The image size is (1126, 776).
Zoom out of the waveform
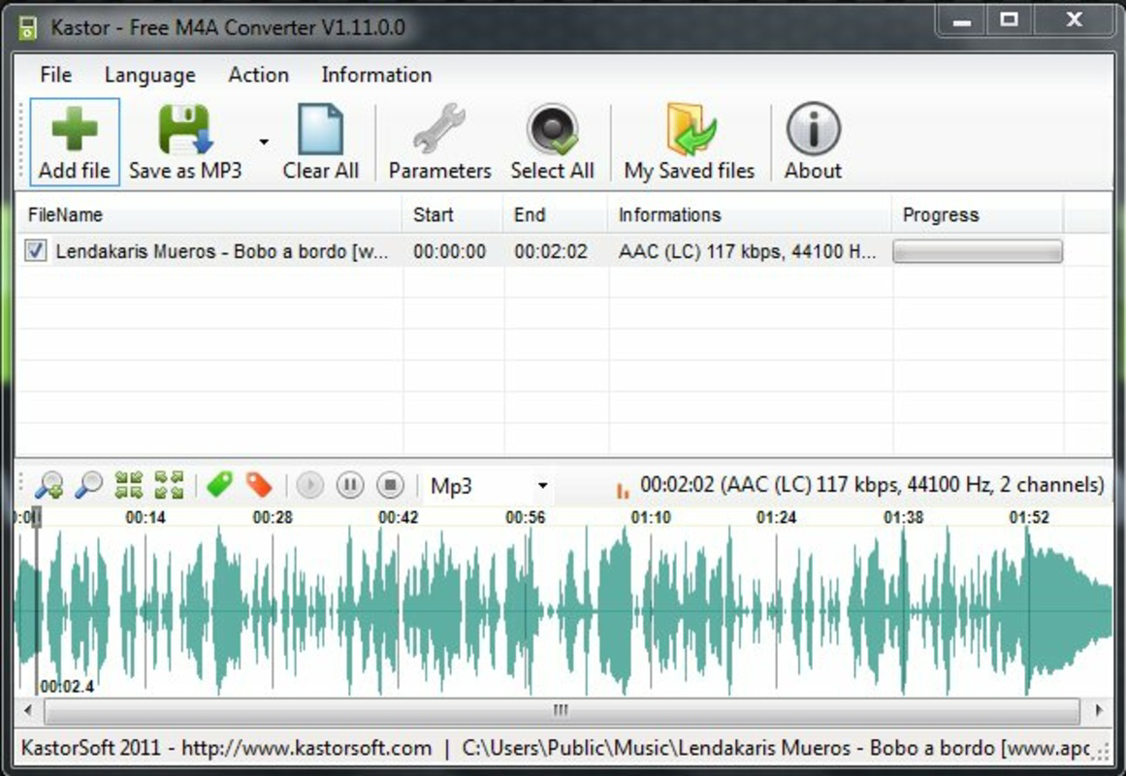(89, 485)
